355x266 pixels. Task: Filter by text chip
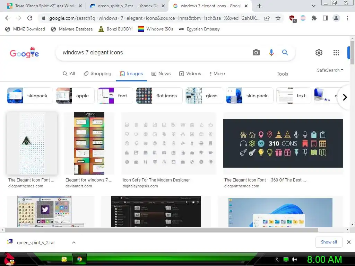[294, 96]
